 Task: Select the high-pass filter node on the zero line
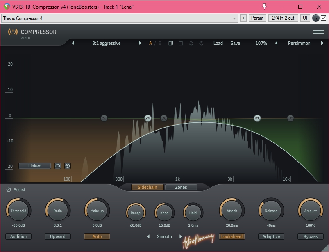104,118
